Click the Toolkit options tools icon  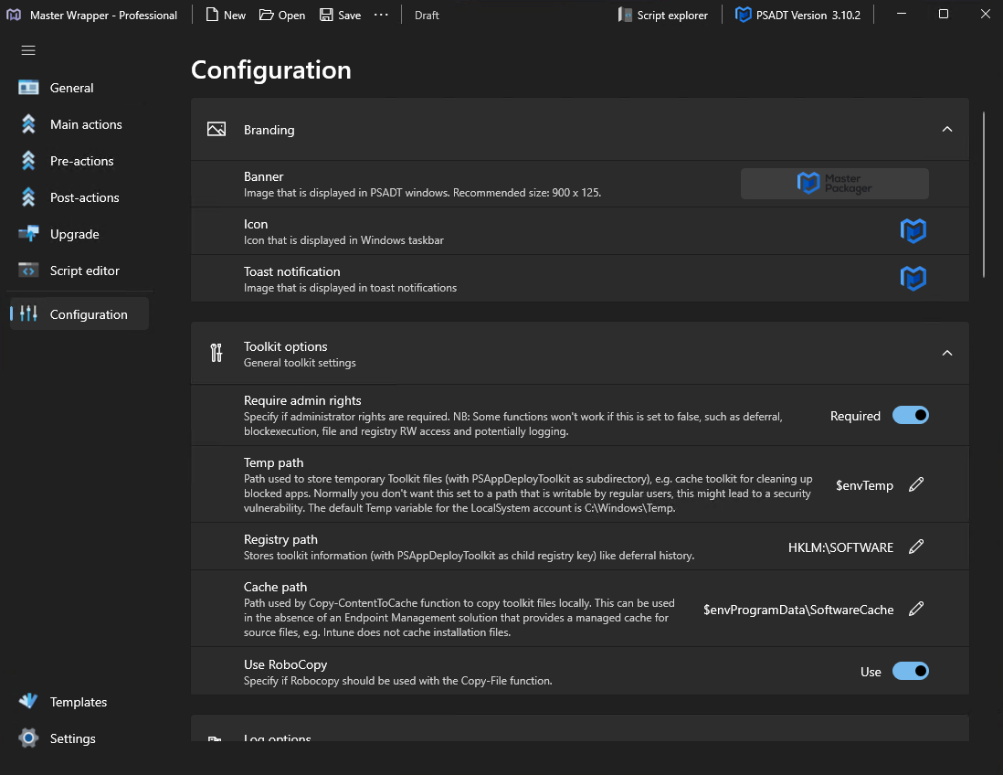(x=216, y=353)
